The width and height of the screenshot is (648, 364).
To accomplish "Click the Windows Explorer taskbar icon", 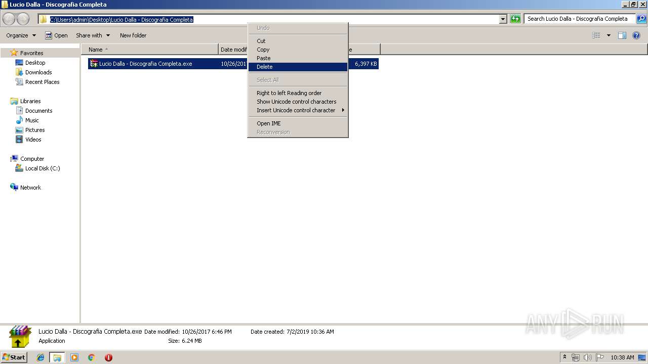I will point(57,357).
